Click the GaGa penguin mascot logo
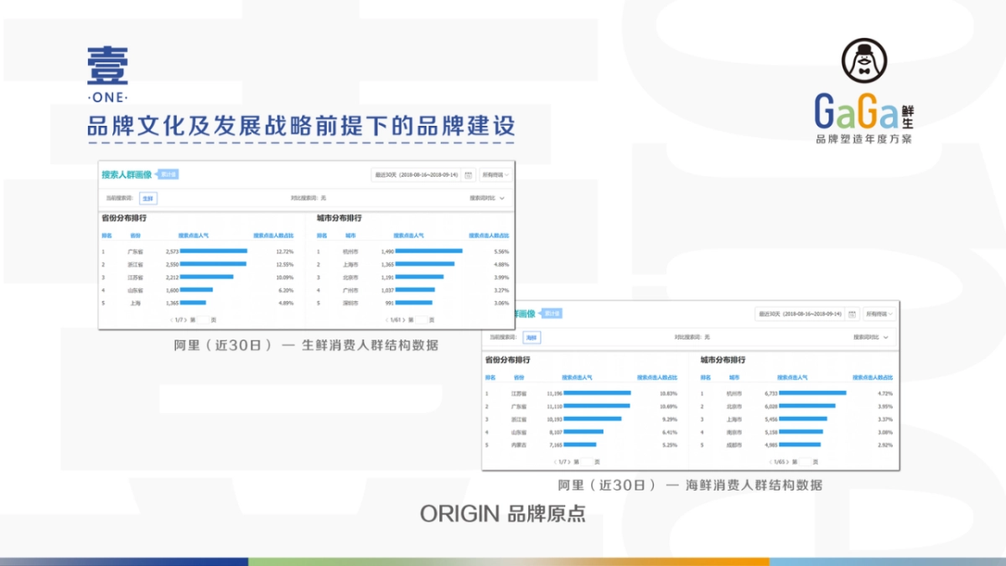1006x566 pixels. point(863,65)
